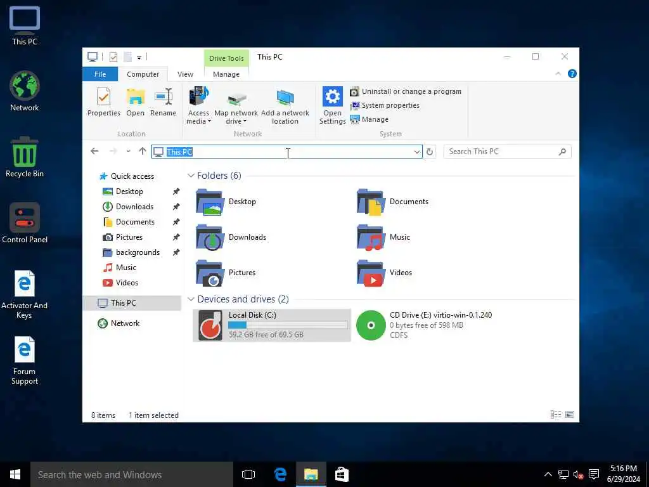
Task: Click the Back navigation arrow
Action: (95, 151)
